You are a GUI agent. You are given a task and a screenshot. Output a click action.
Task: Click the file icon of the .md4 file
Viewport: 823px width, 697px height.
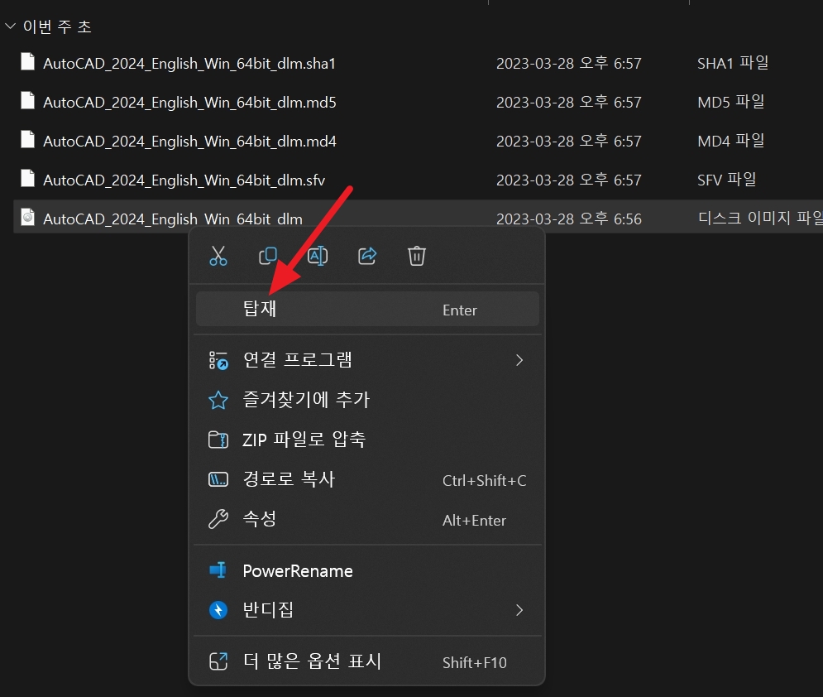(28, 139)
